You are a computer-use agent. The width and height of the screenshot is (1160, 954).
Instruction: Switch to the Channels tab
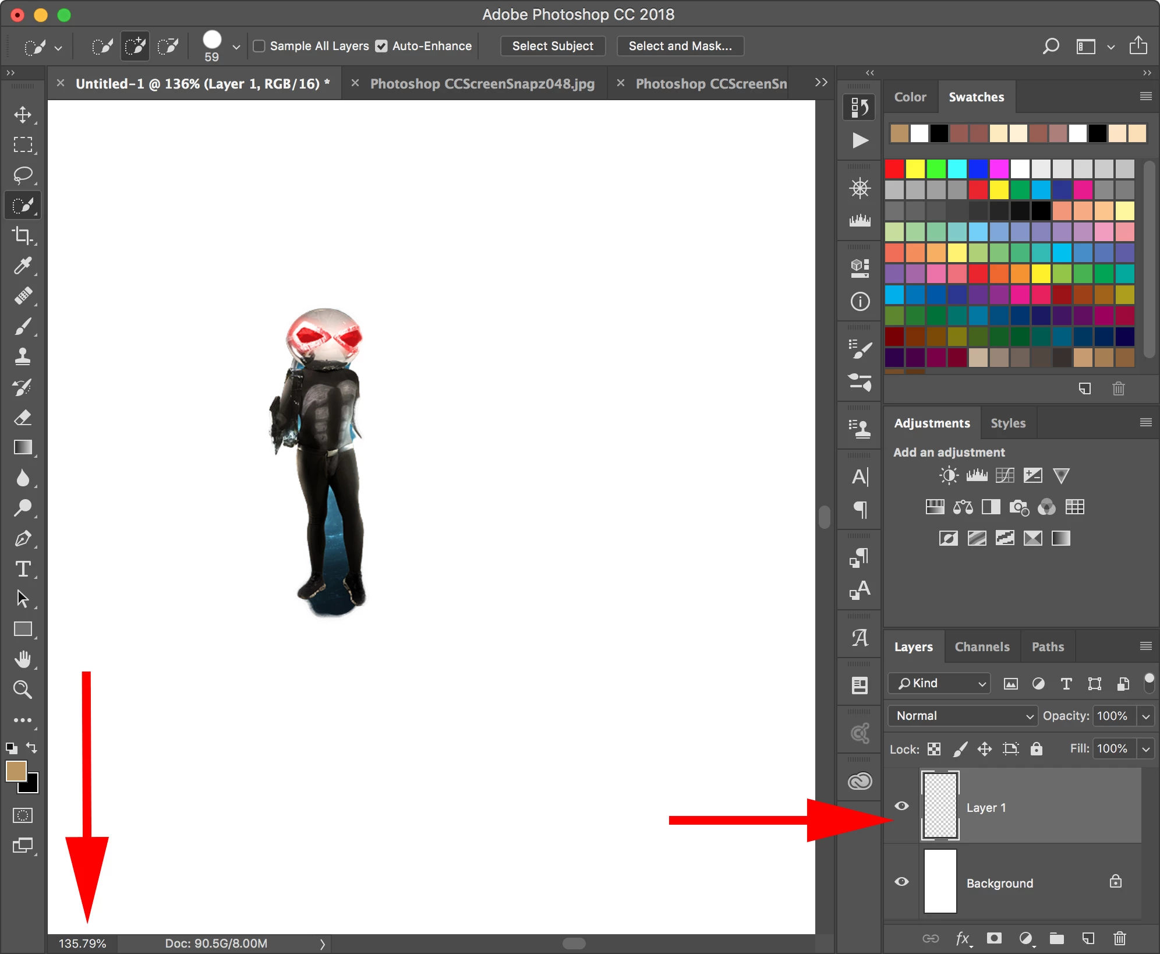point(982,646)
